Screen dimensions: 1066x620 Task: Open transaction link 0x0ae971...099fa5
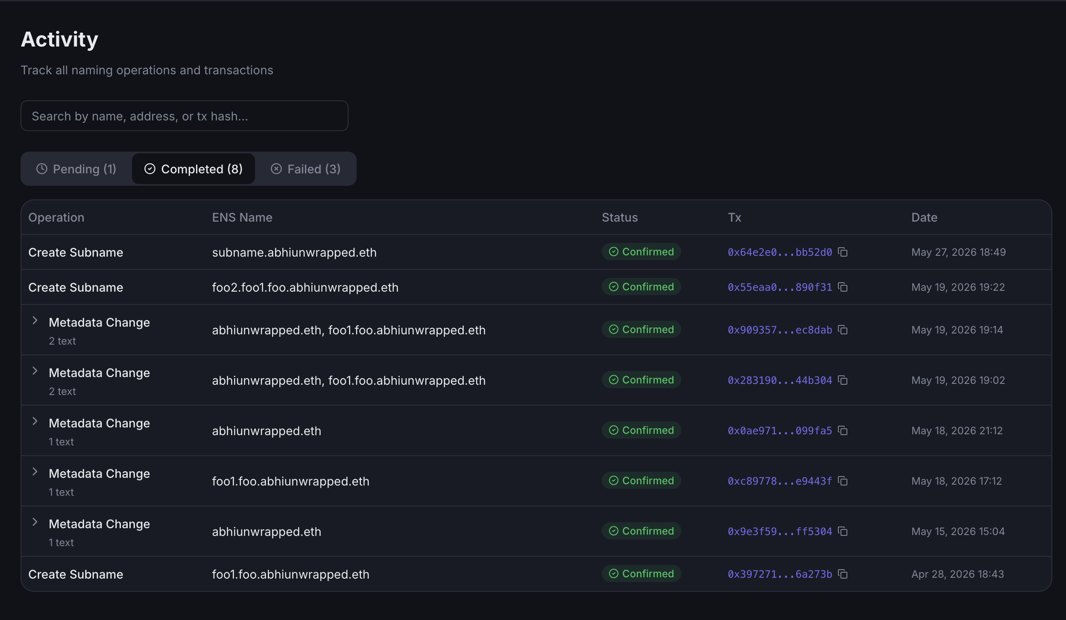tap(780, 431)
